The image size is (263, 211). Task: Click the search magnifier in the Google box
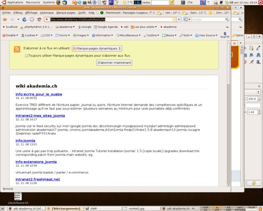click(227, 19)
